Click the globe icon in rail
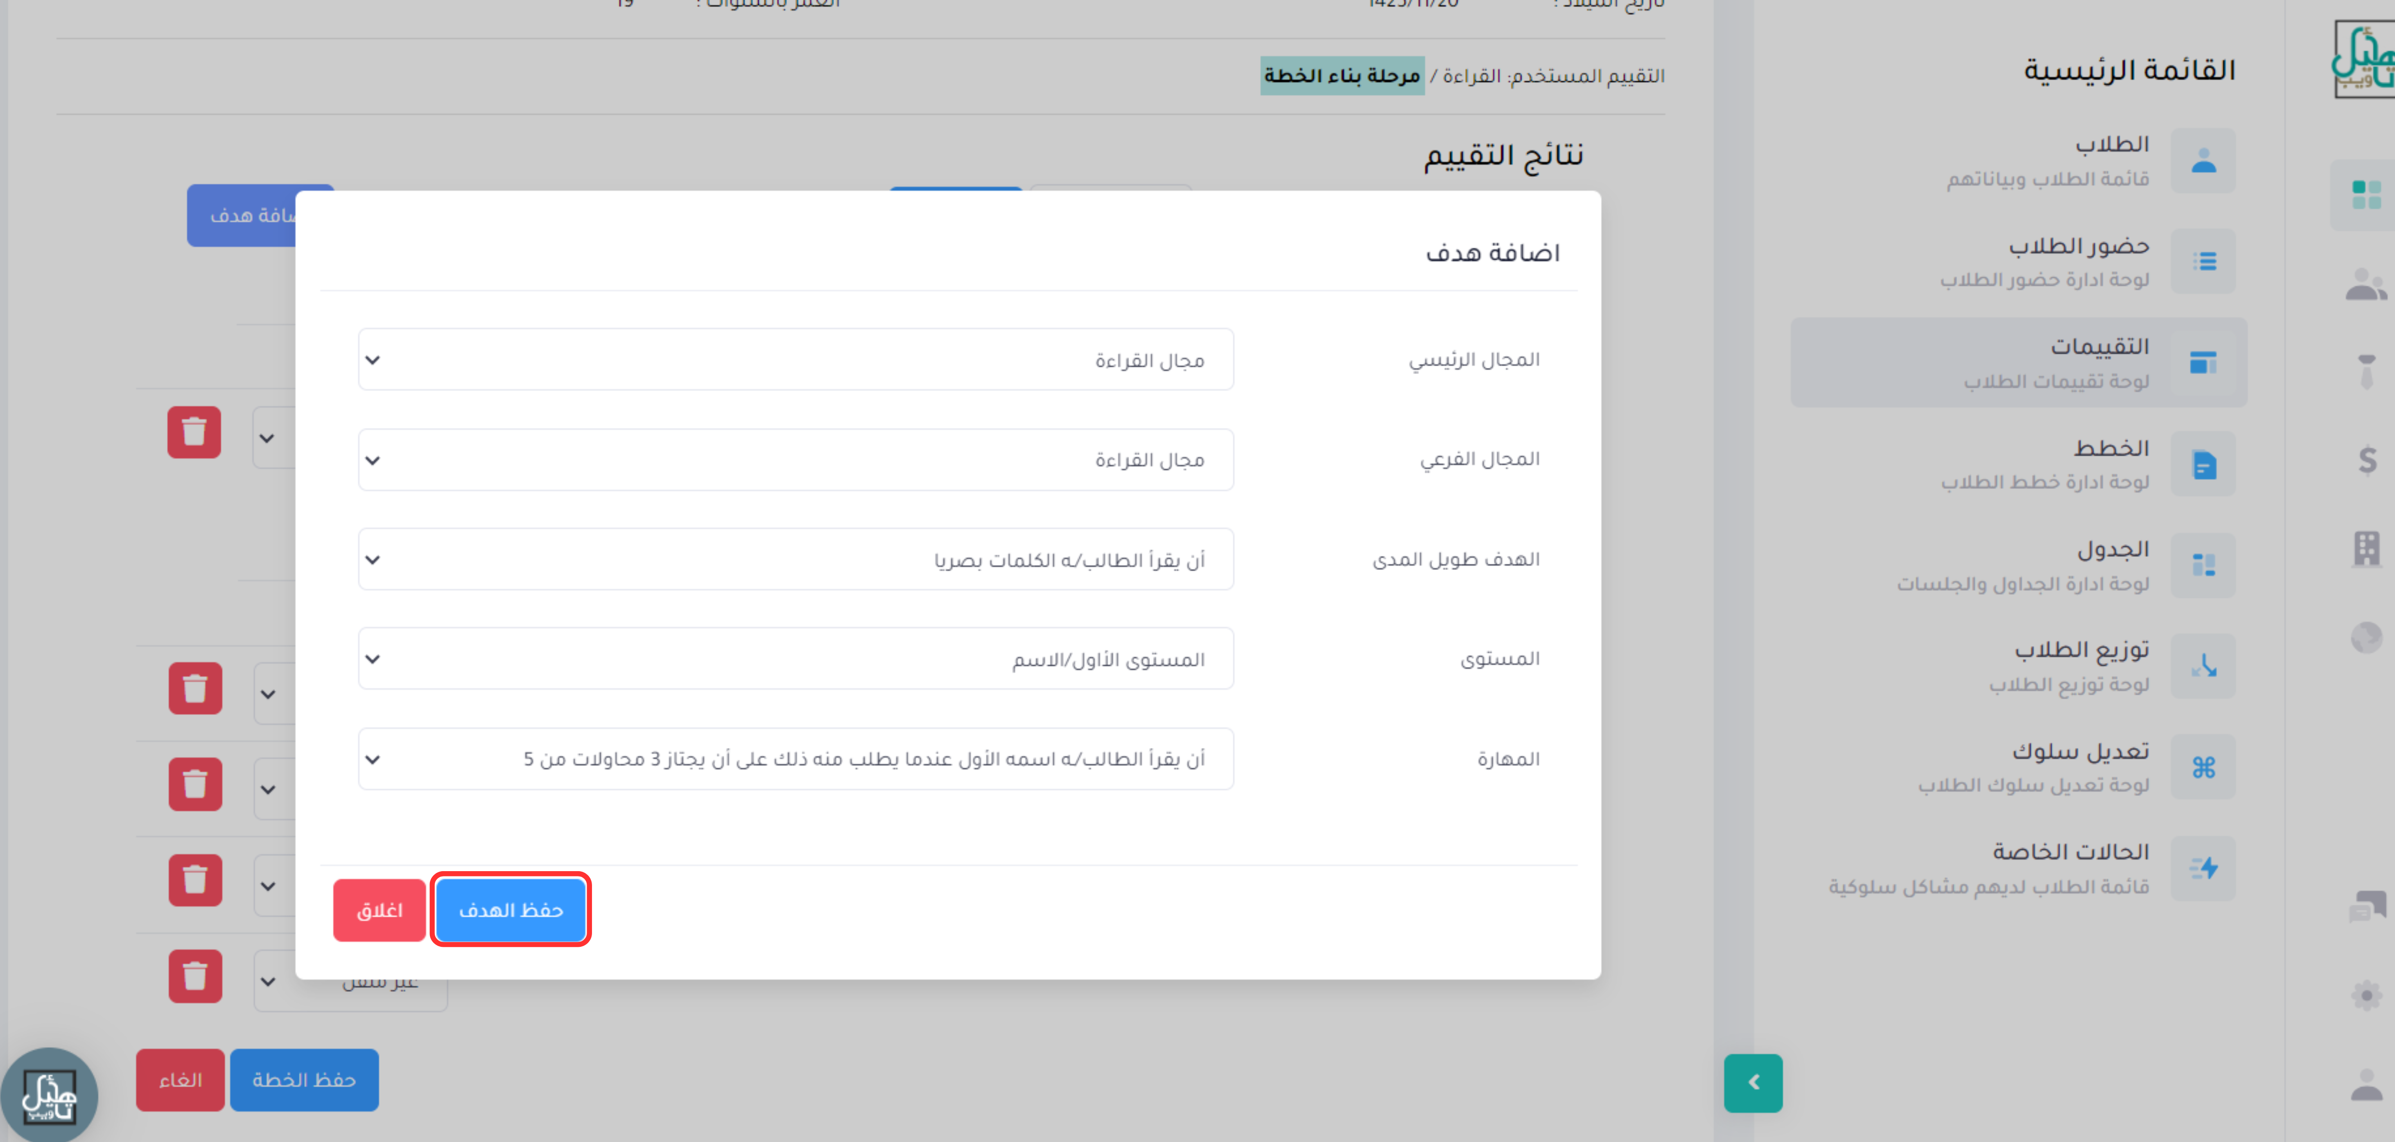Image resolution: width=2395 pixels, height=1142 pixels. (x=2366, y=637)
